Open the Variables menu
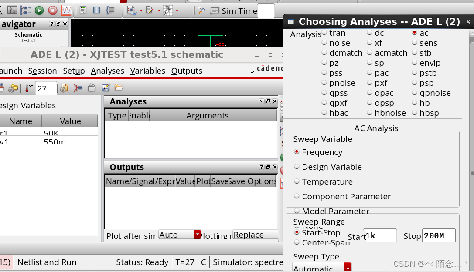This screenshot has width=474, height=272. [x=147, y=71]
